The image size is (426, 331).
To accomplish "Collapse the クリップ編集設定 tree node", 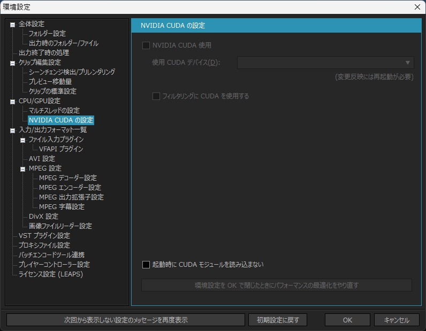I will click(12, 63).
